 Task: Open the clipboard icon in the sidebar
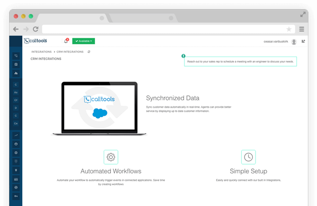(x=16, y=64)
